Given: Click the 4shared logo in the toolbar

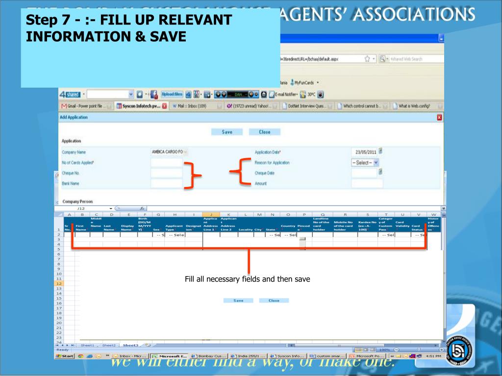Looking at the screenshot, I should coord(70,94).
